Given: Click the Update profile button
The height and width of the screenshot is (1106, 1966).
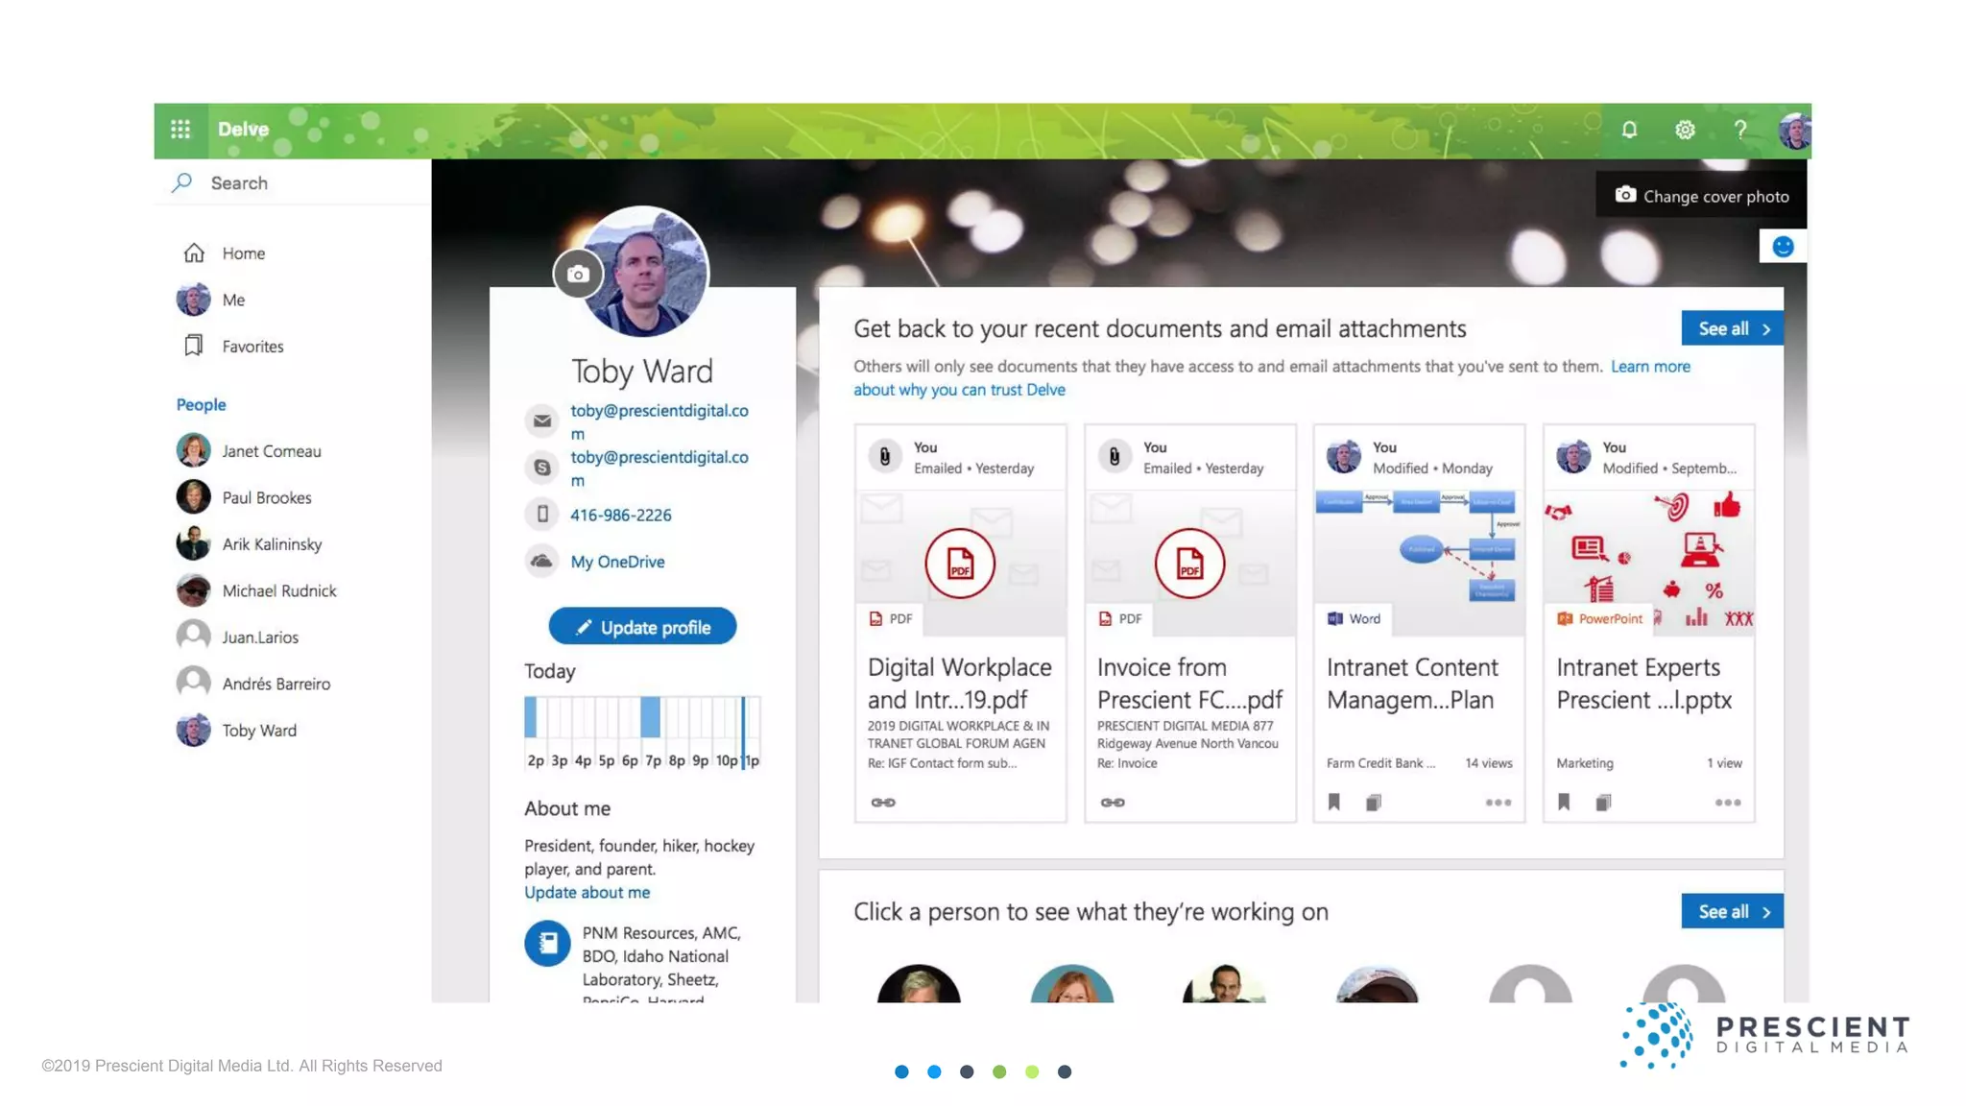Looking at the screenshot, I should tap(642, 627).
